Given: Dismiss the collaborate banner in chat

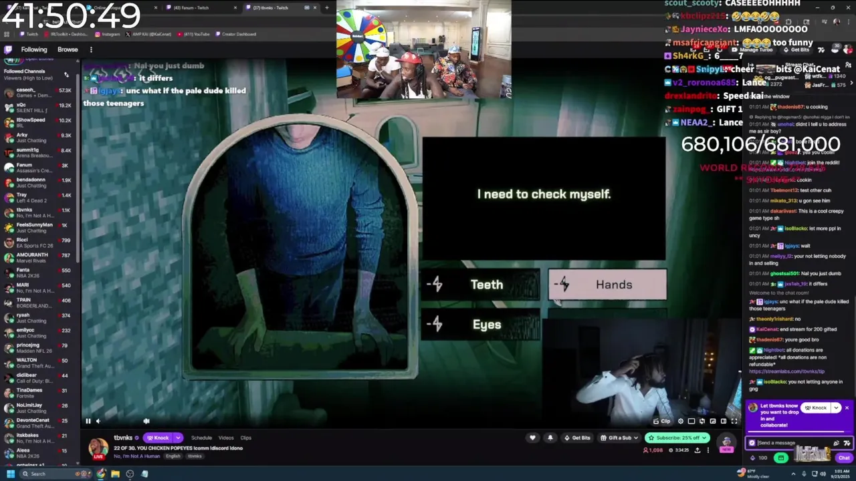Looking at the screenshot, I should tap(847, 408).
